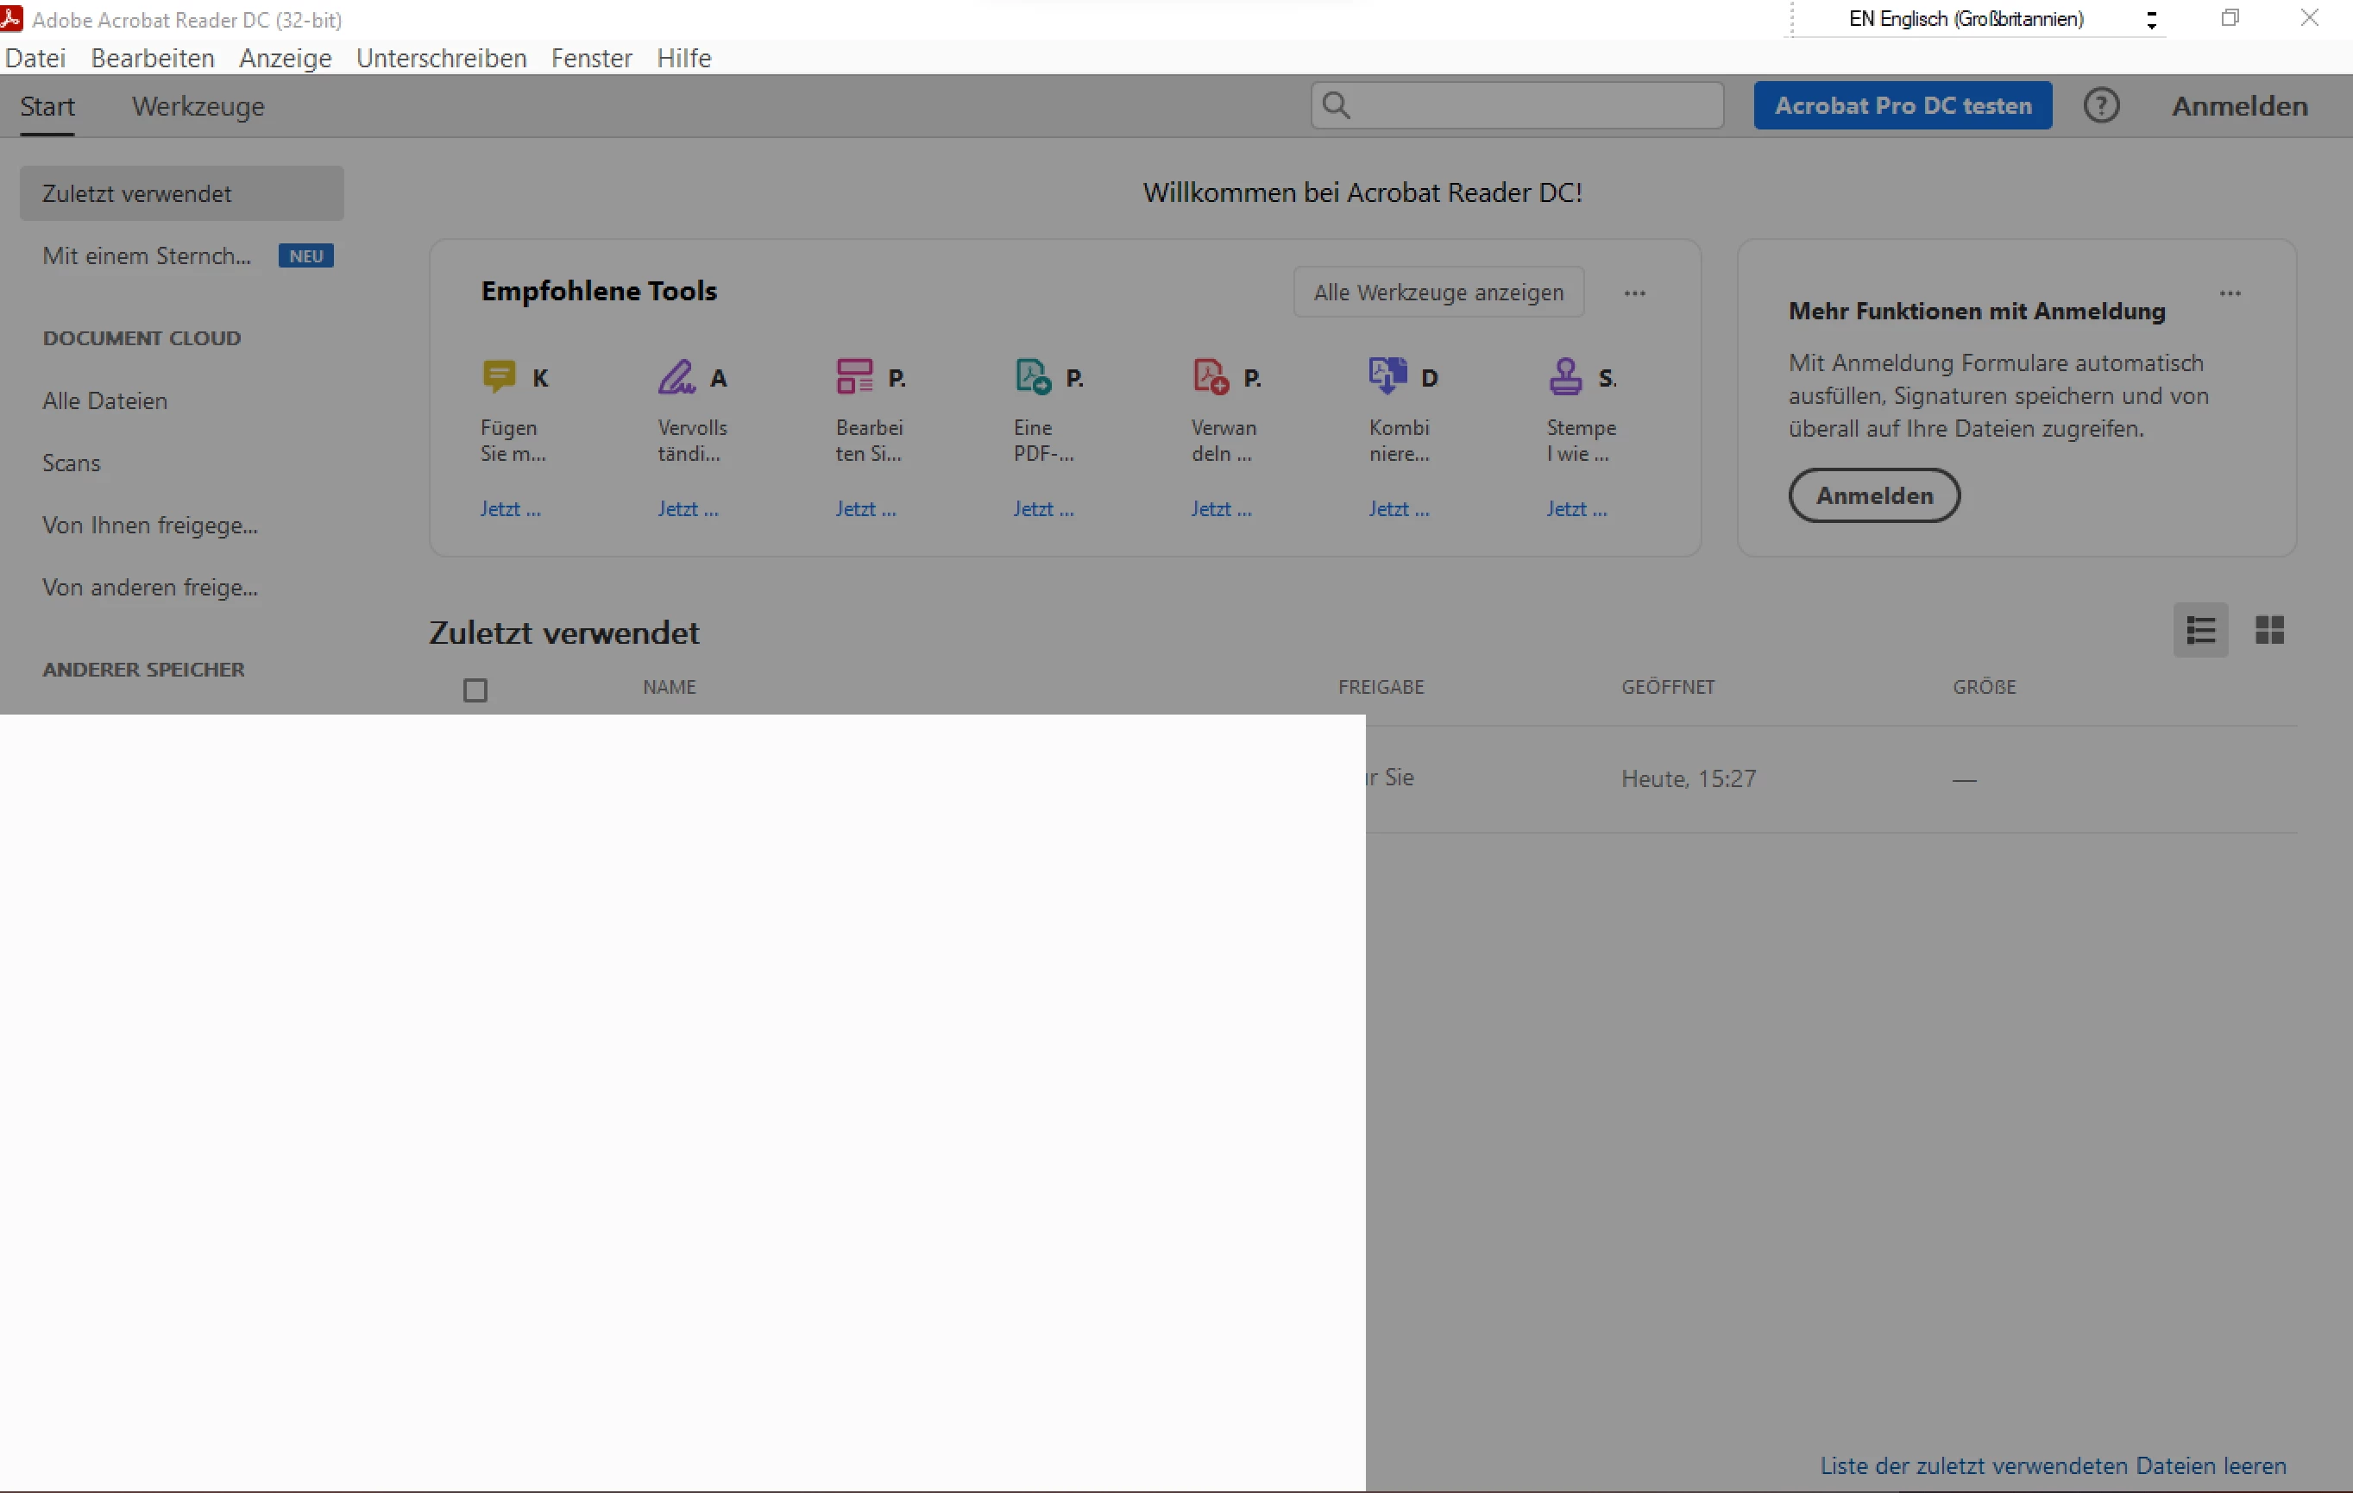Click the yellow comment tool icon

tap(500, 376)
